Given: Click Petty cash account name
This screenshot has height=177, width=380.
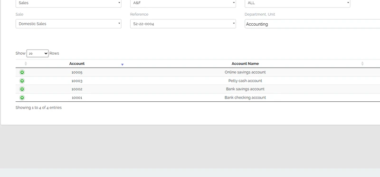Looking at the screenshot, I should (245, 81).
